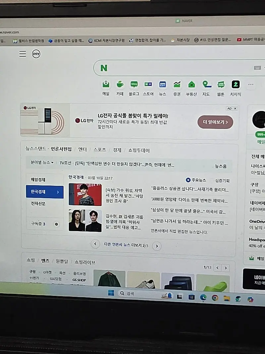Open the 지도 (Map) shortcut icon
Viewport: 265px width, 354px height.
[206, 85]
